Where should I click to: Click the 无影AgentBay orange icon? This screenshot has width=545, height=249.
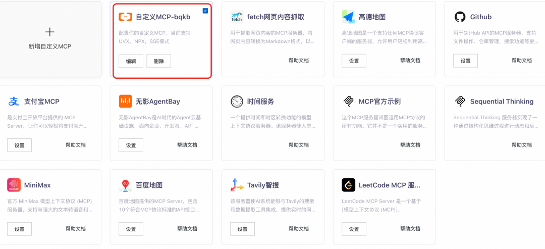coord(126,101)
